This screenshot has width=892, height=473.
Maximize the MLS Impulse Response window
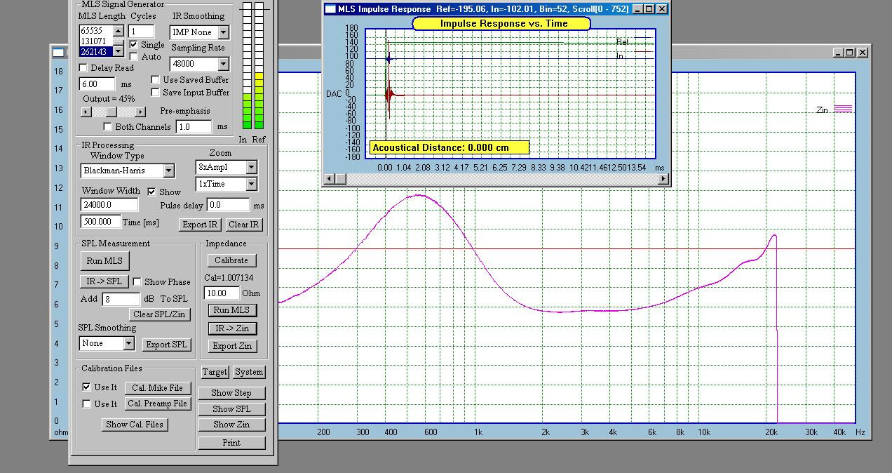(x=649, y=9)
